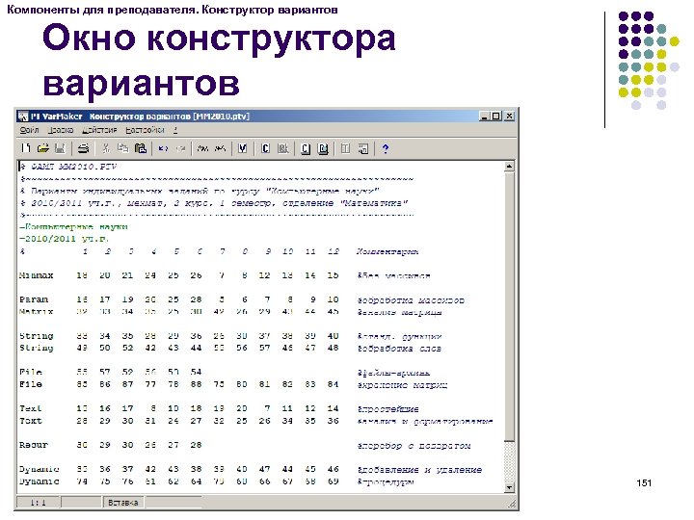Click the comment '&добавление и удаление'

pos(419,470)
